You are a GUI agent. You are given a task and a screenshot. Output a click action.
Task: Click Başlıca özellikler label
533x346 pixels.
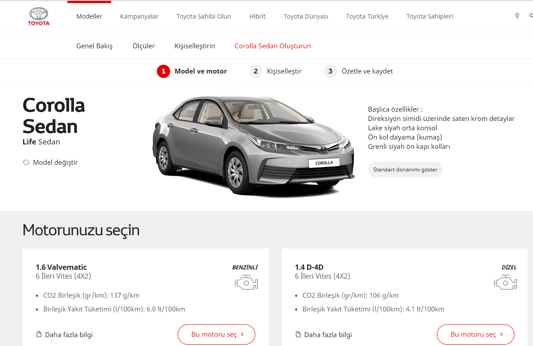point(396,109)
